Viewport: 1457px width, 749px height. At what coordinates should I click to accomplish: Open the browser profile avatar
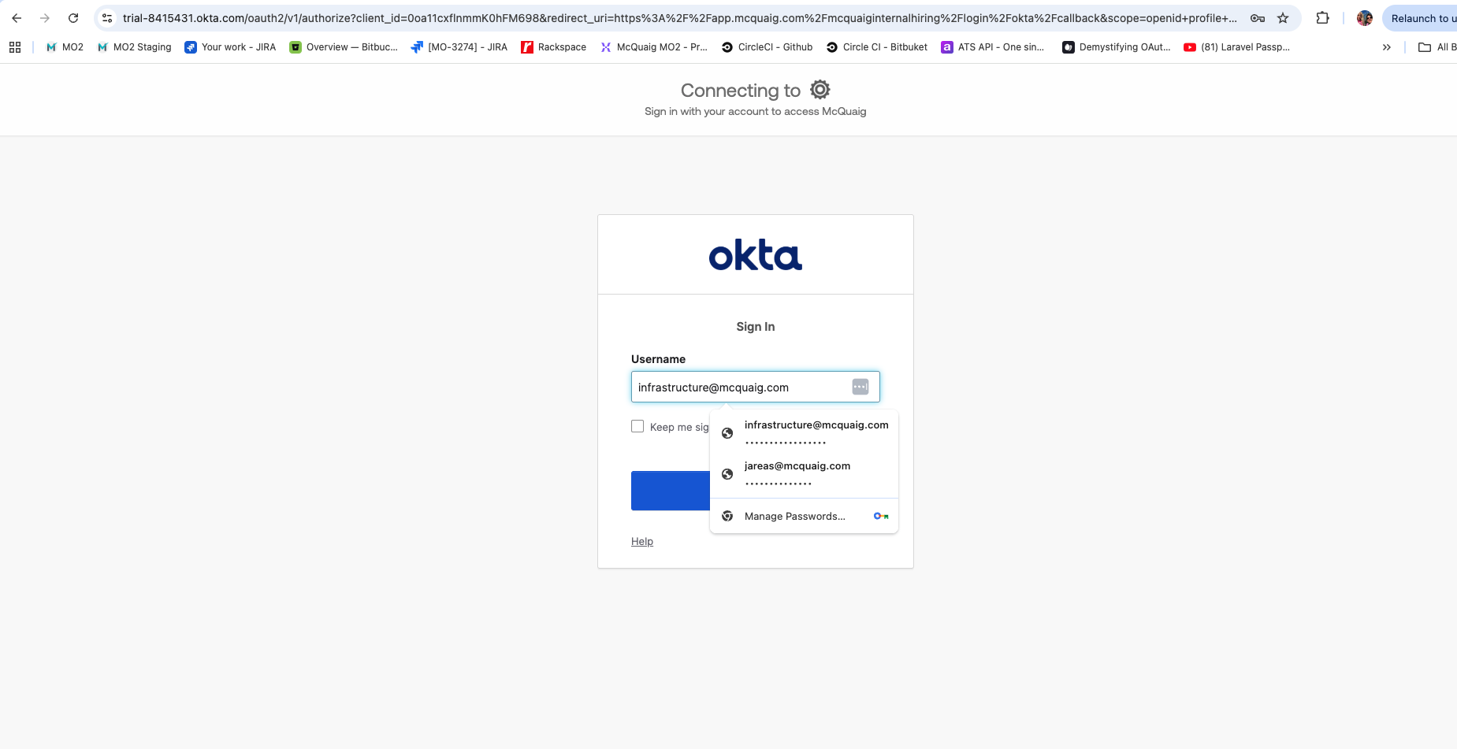[1364, 17]
